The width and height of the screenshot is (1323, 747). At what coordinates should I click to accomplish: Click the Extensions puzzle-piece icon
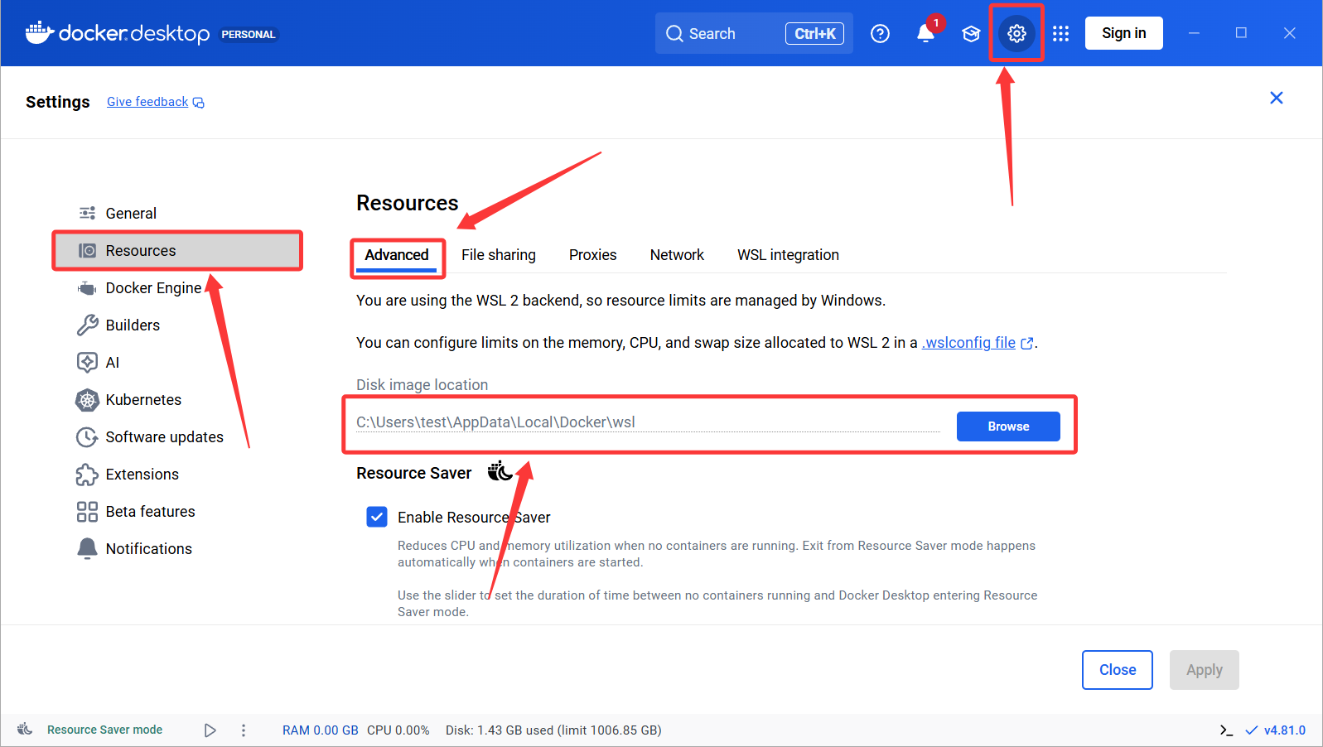tap(87, 475)
